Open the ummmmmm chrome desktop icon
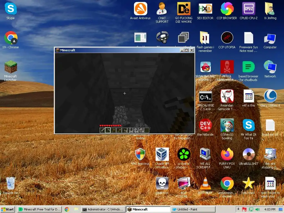The width and height of the screenshot is (284, 213). [x=227, y=187]
